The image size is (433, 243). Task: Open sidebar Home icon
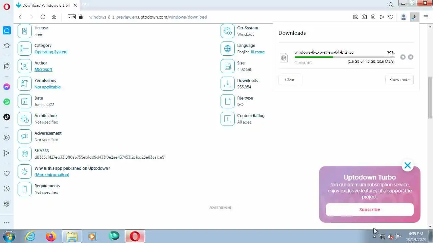[x=7, y=30]
